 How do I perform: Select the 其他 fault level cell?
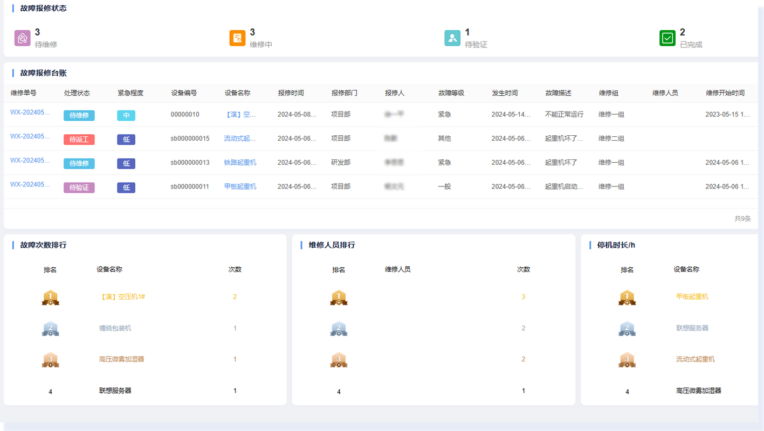445,138
